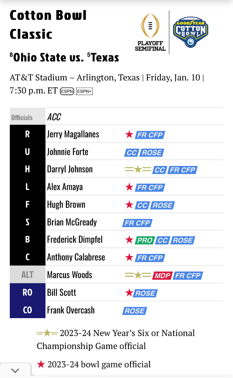
Task: Select the green PRO tag for Frederick Dimpfel
Action: 144,240
